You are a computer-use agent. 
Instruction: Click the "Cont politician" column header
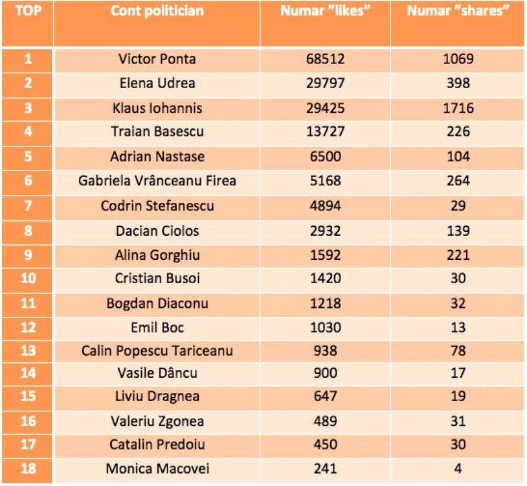click(x=157, y=23)
